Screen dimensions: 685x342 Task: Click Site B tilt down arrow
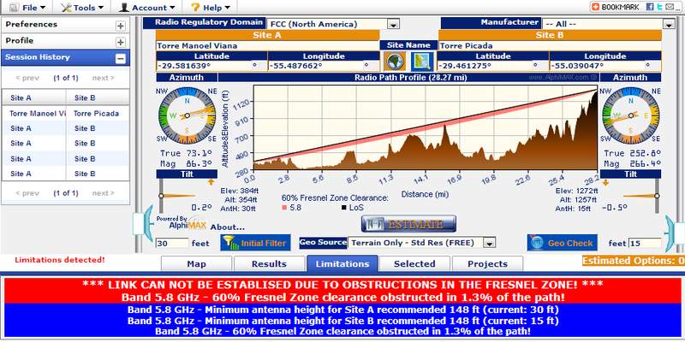click(605, 183)
